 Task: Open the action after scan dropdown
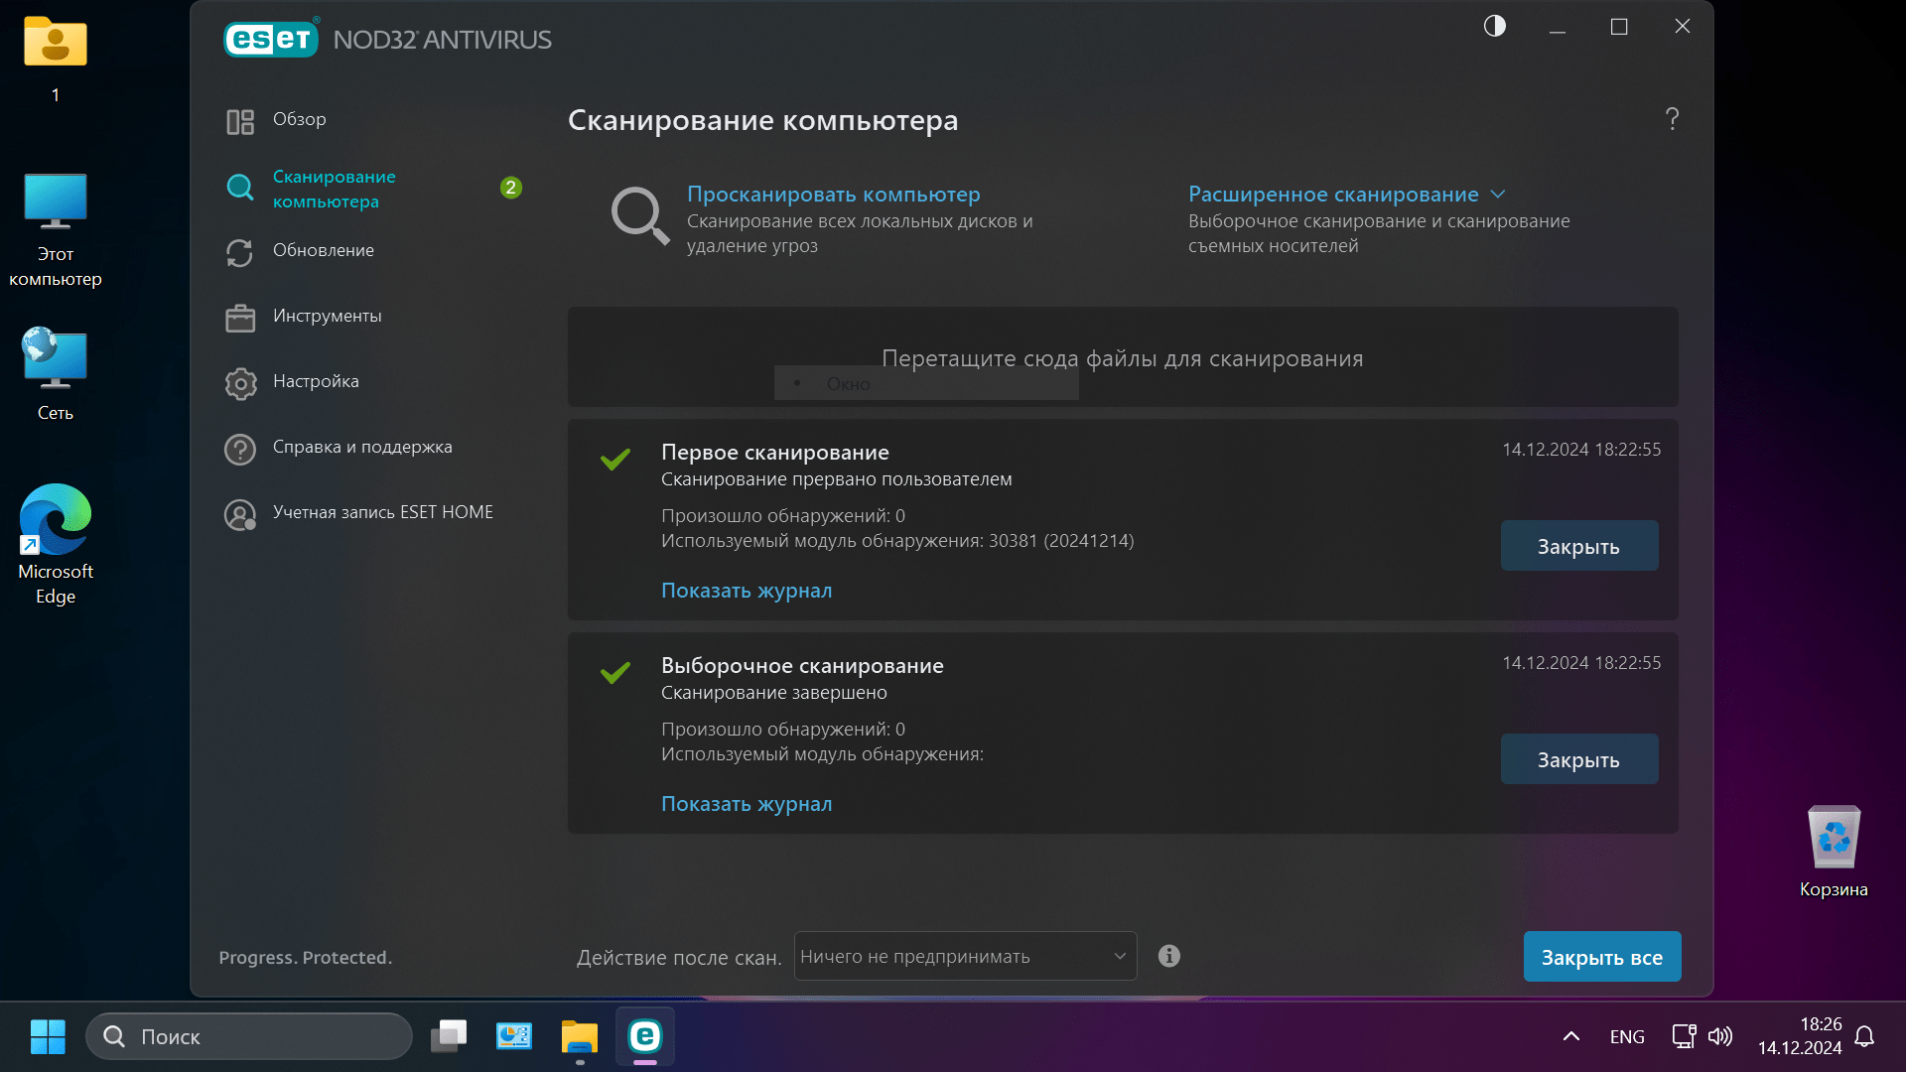pyautogui.click(x=965, y=957)
